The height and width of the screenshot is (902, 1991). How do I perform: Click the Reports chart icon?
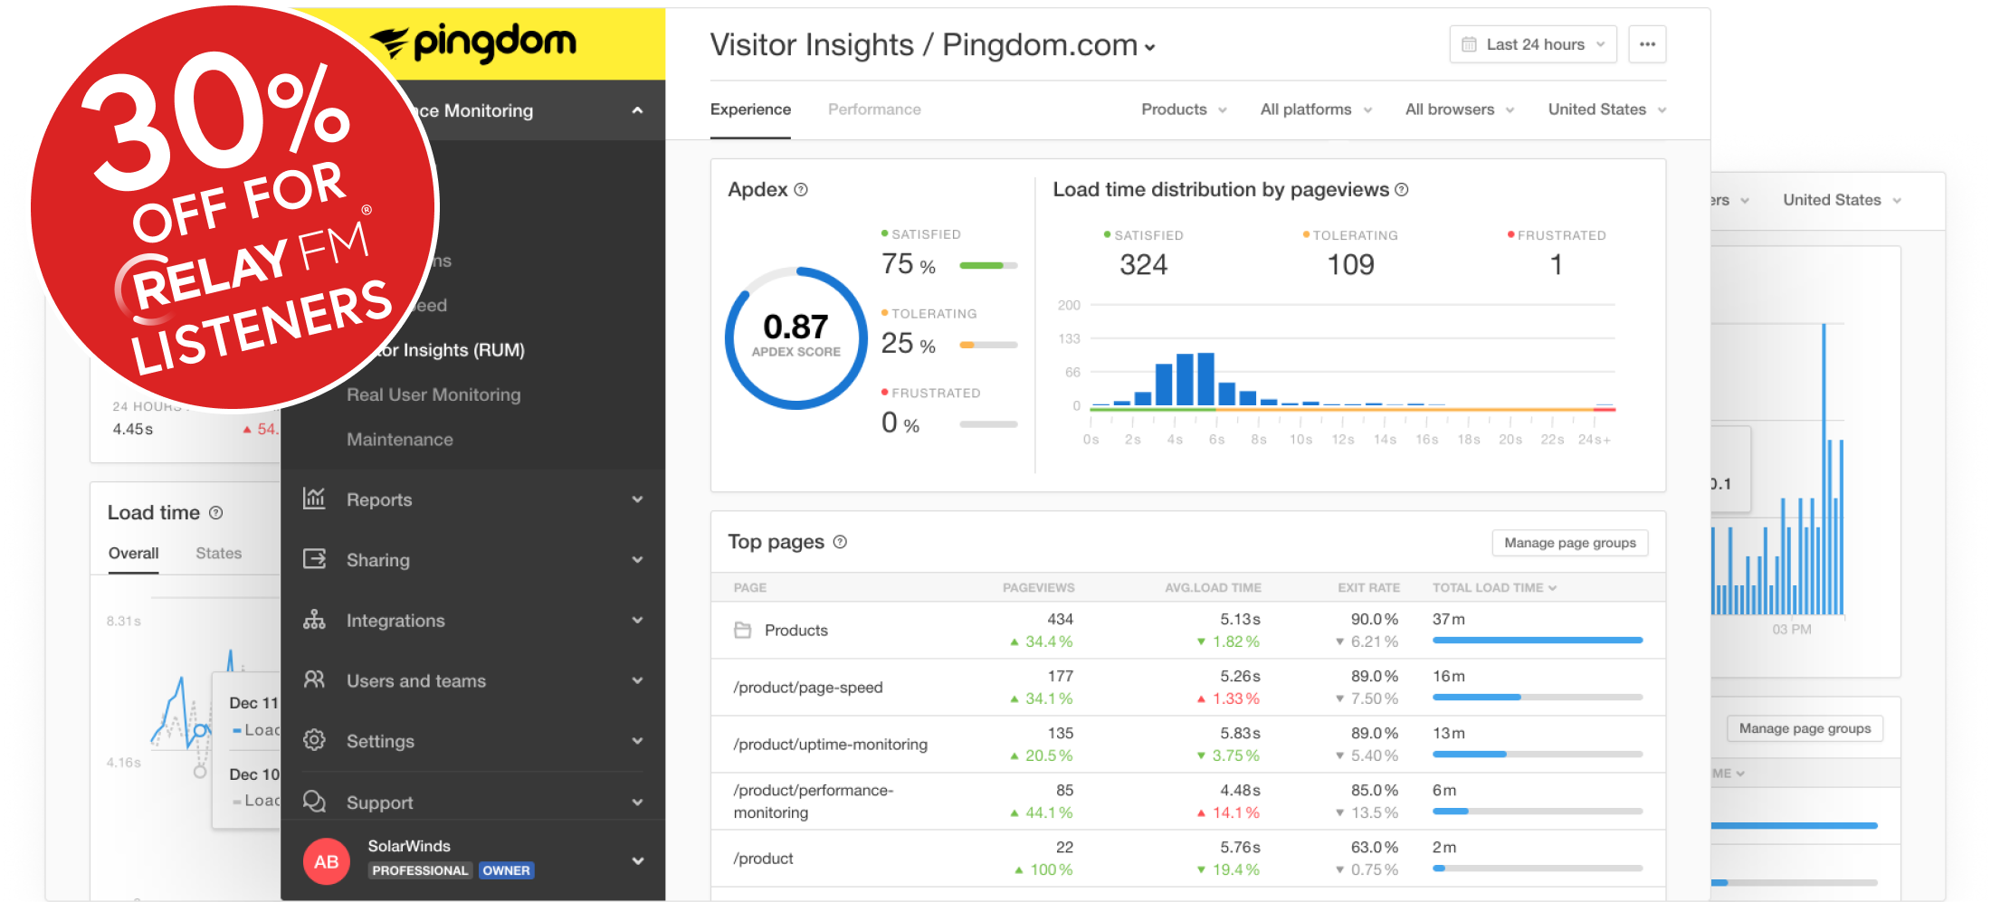pos(314,498)
